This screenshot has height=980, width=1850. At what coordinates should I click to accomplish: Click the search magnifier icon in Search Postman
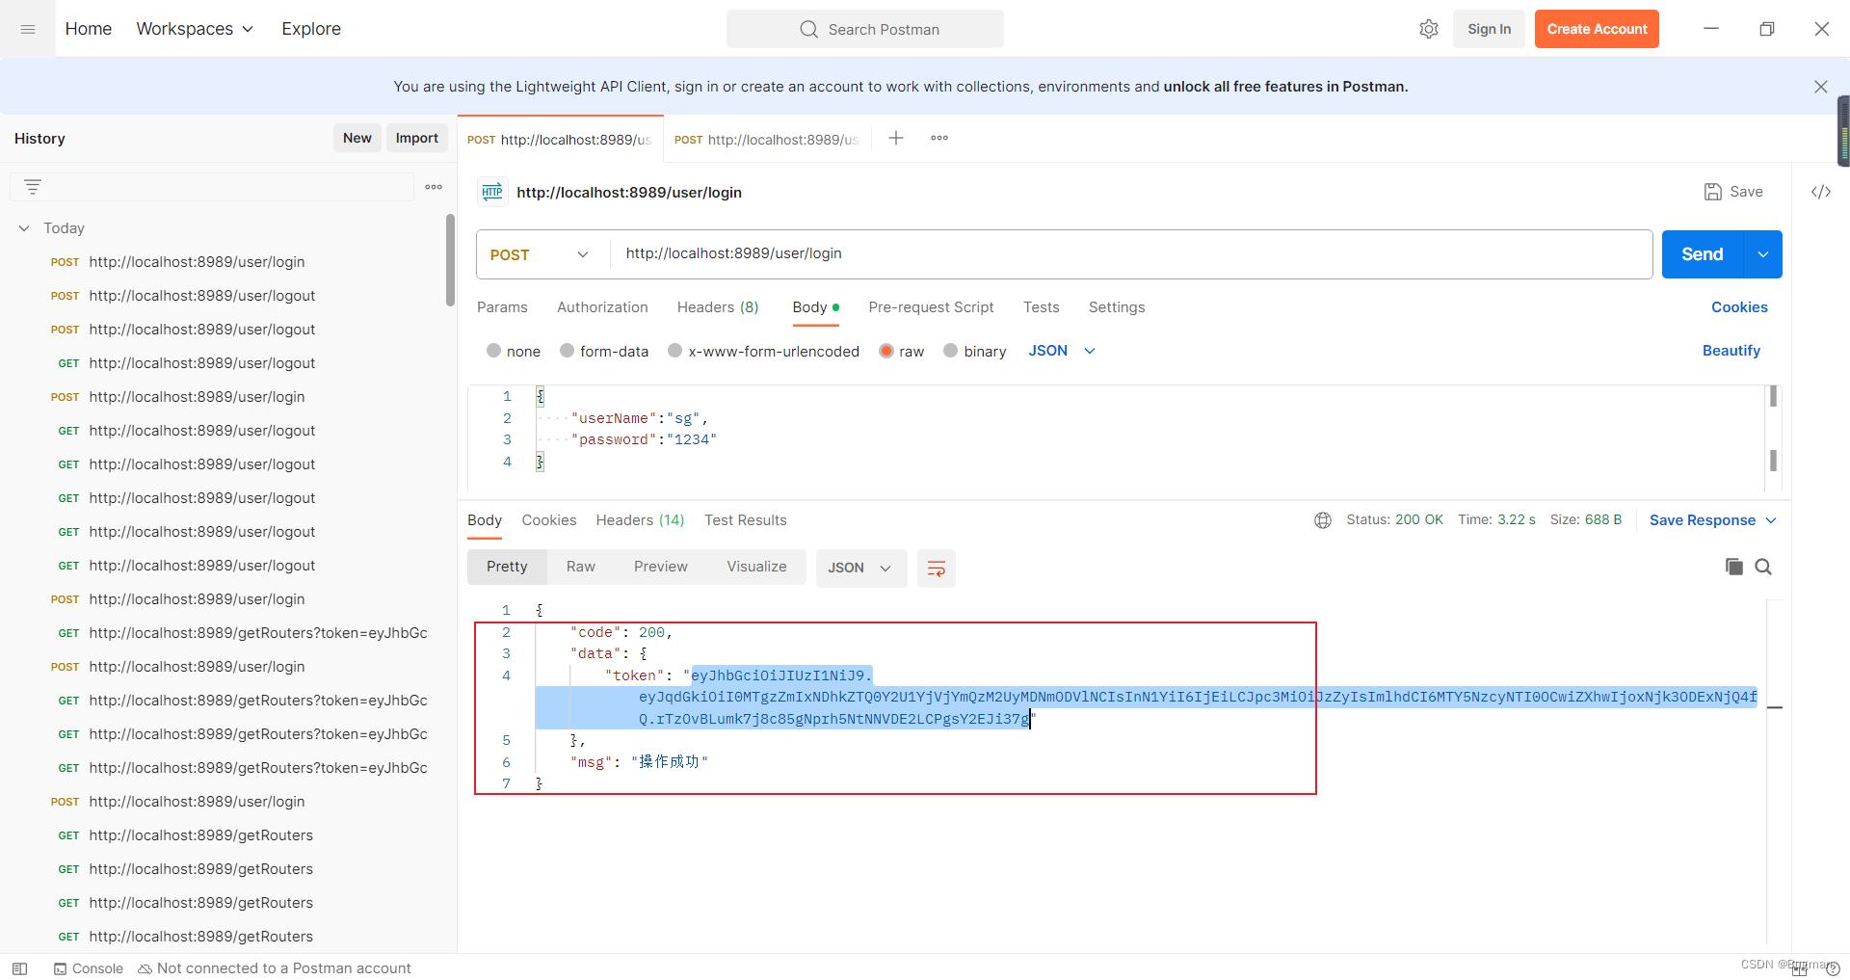808,29
